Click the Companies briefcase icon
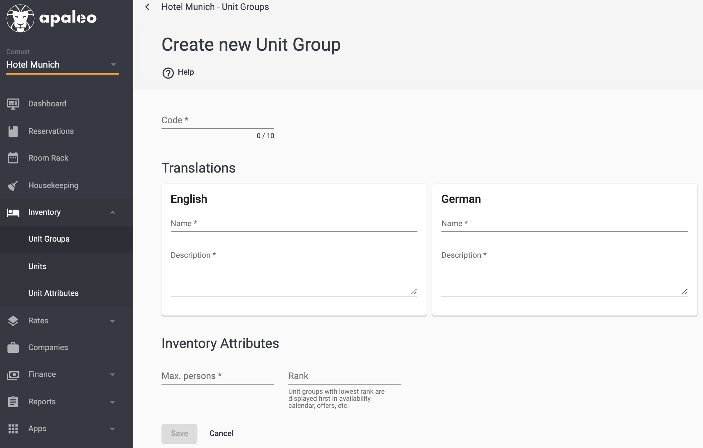This screenshot has width=703, height=448. [x=13, y=348]
